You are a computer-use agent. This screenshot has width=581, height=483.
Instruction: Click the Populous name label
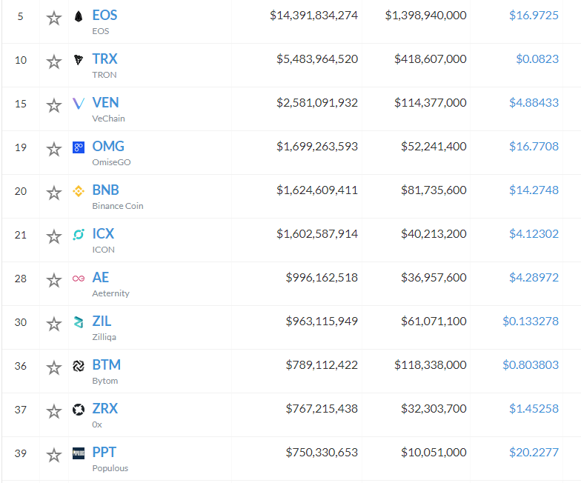tap(110, 468)
